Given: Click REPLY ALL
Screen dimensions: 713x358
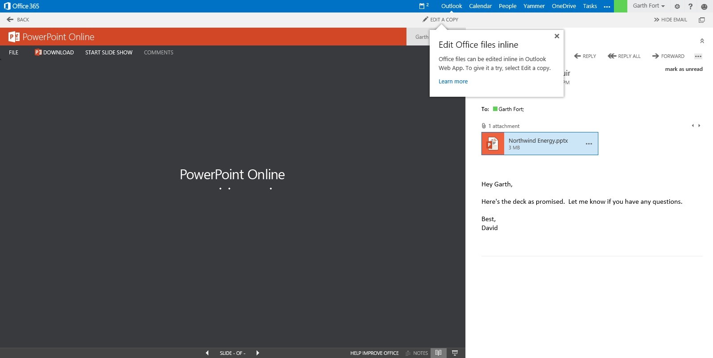Looking at the screenshot, I should coord(624,56).
